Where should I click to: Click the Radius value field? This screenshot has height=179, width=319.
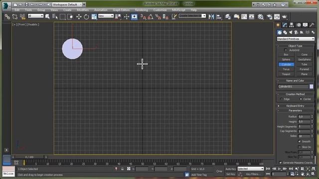point(304,116)
